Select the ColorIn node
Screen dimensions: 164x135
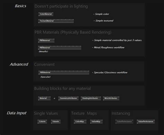42,121
